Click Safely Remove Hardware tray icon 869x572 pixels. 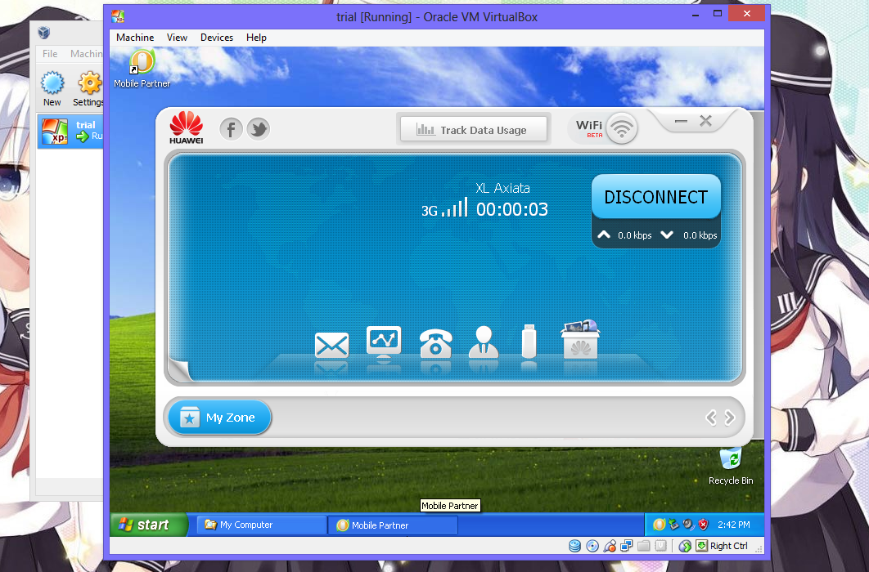pyautogui.click(x=674, y=525)
